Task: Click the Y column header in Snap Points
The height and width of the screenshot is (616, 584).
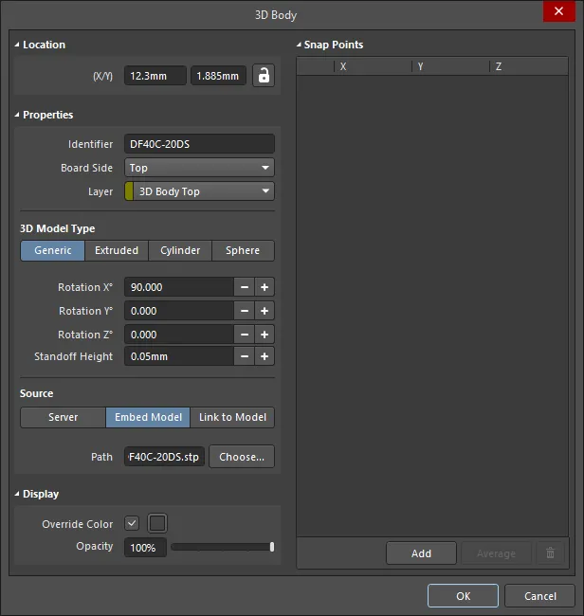Action: [x=450, y=66]
